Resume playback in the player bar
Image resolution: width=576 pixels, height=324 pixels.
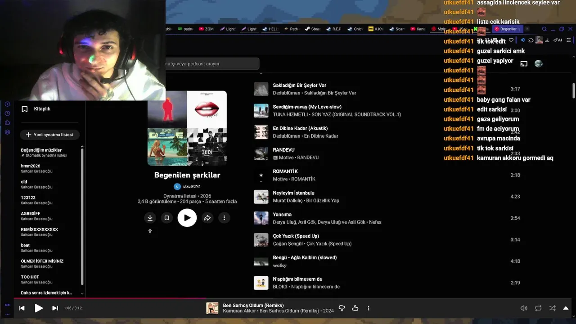tap(39, 308)
